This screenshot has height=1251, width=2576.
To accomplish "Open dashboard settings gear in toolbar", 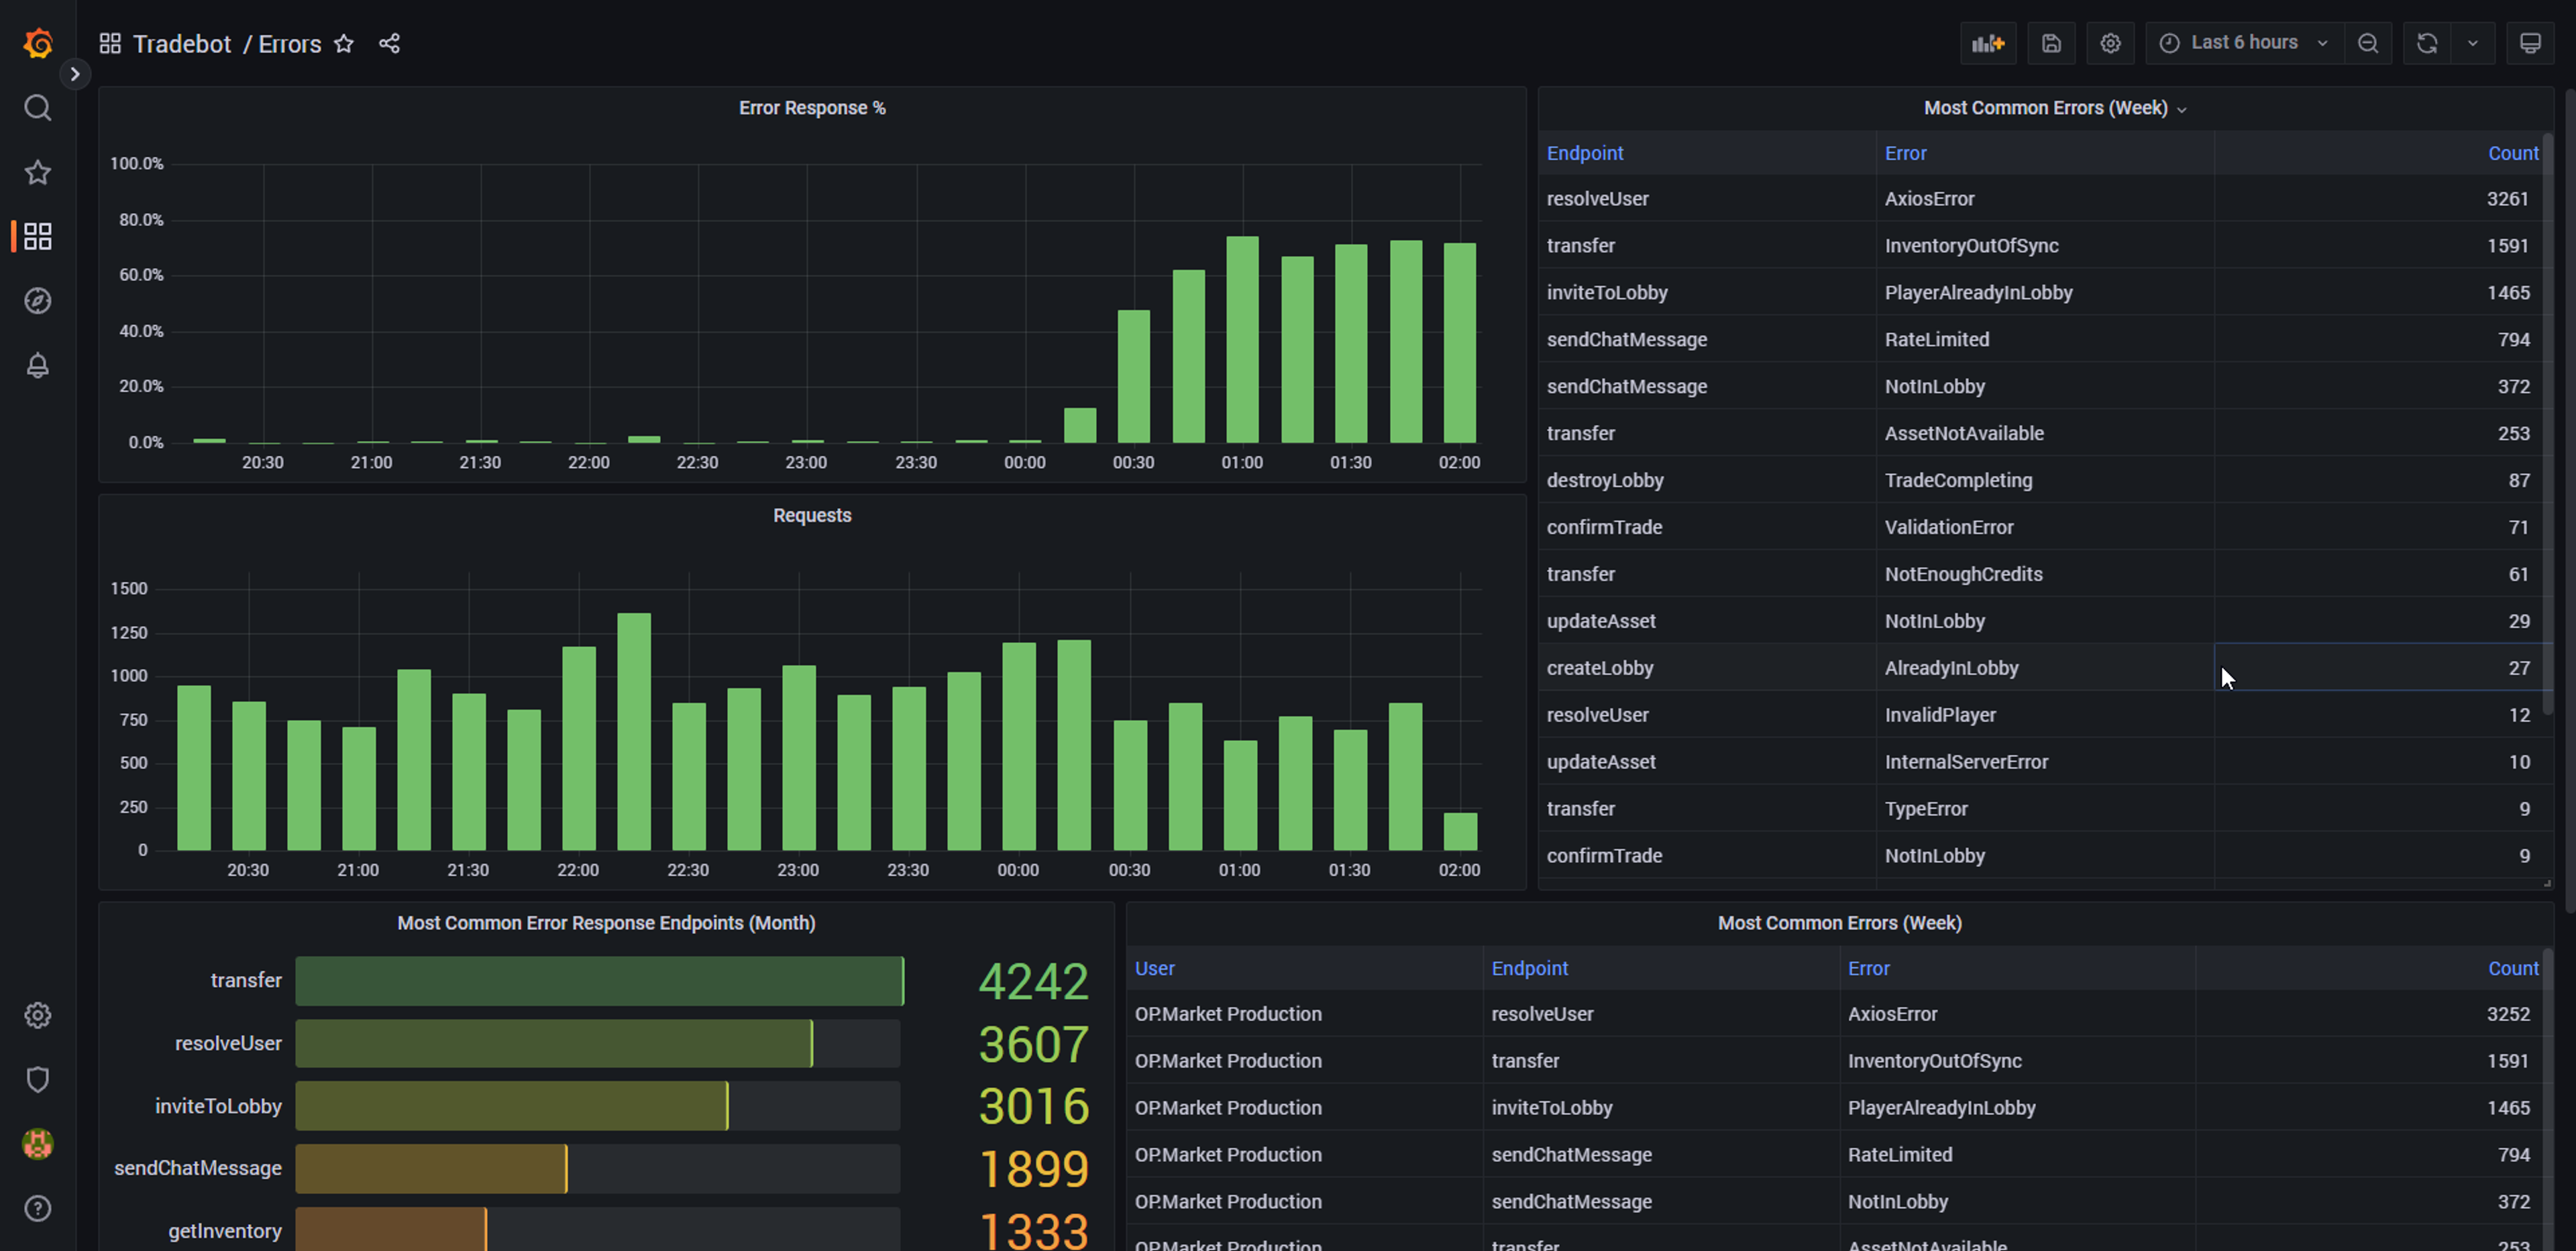I will click(x=2110, y=43).
